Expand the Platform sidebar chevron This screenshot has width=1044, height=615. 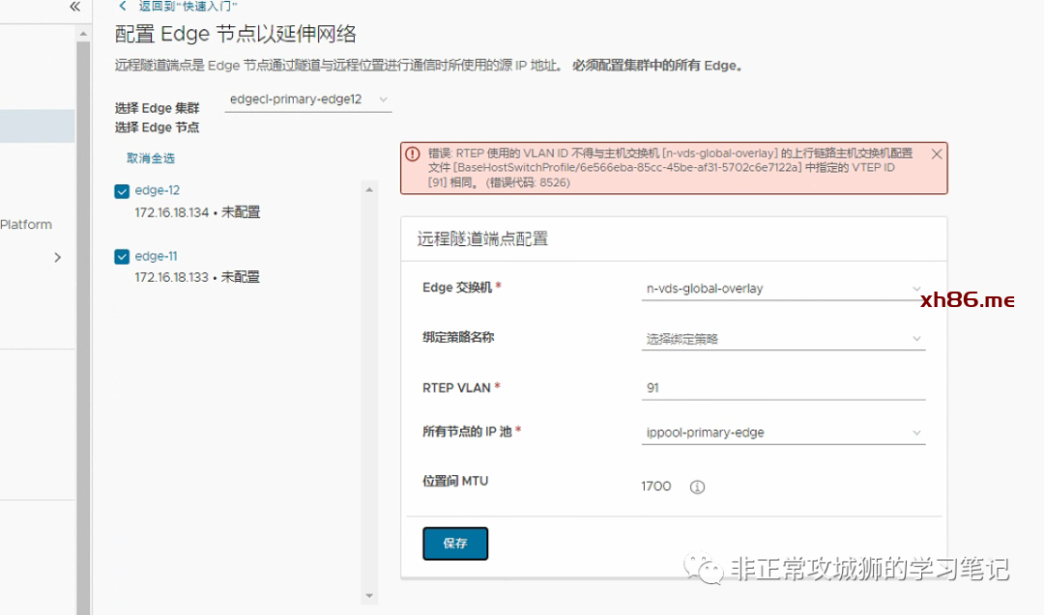click(x=57, y=258)
